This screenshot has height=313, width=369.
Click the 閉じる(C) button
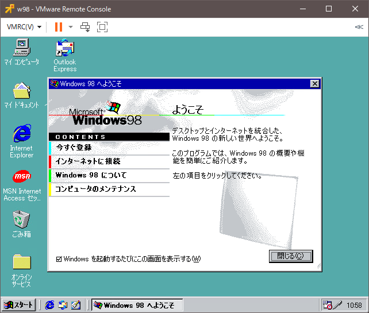tap(291, 256)
